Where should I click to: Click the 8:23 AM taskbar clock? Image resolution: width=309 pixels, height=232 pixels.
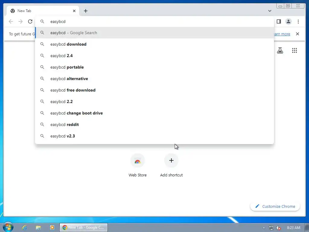294,228
